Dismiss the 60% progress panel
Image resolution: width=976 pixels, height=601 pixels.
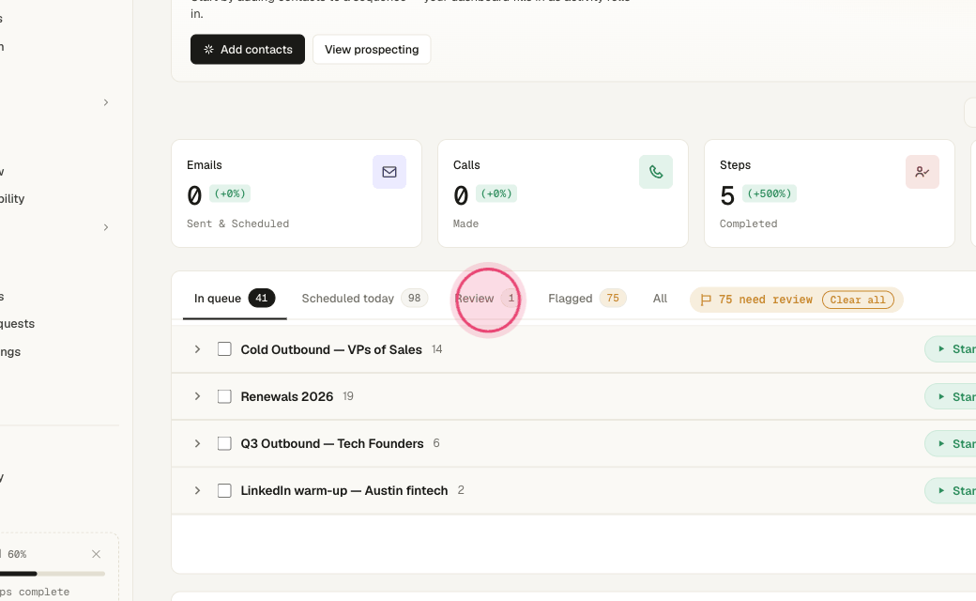click(96, 554)
